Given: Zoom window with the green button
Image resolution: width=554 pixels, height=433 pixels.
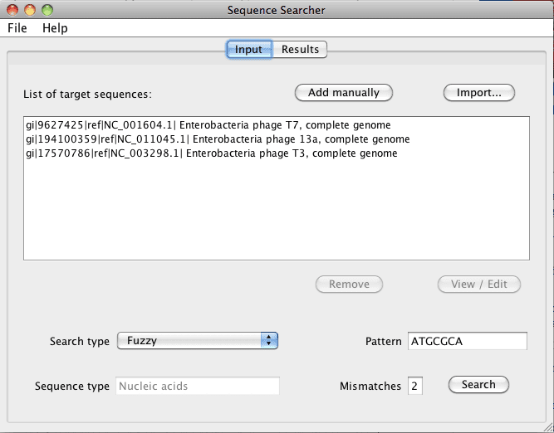Looking at the screenshot, I should tap(47, 10).
